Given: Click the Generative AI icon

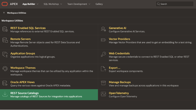Looking at the screenshot, I should 103,29.
